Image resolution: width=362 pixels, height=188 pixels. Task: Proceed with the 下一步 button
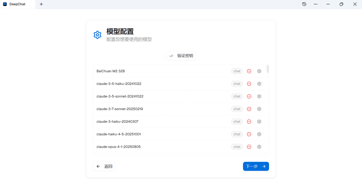256,166
